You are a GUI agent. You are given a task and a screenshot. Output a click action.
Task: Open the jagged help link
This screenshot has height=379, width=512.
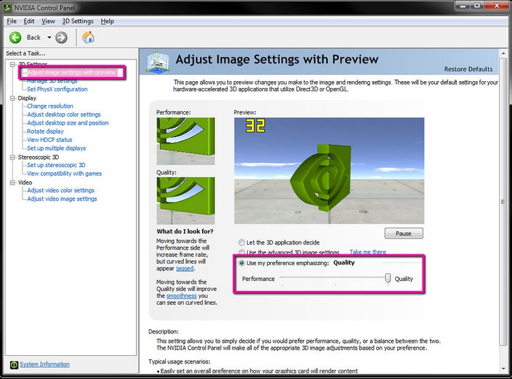tap(185, 269)
